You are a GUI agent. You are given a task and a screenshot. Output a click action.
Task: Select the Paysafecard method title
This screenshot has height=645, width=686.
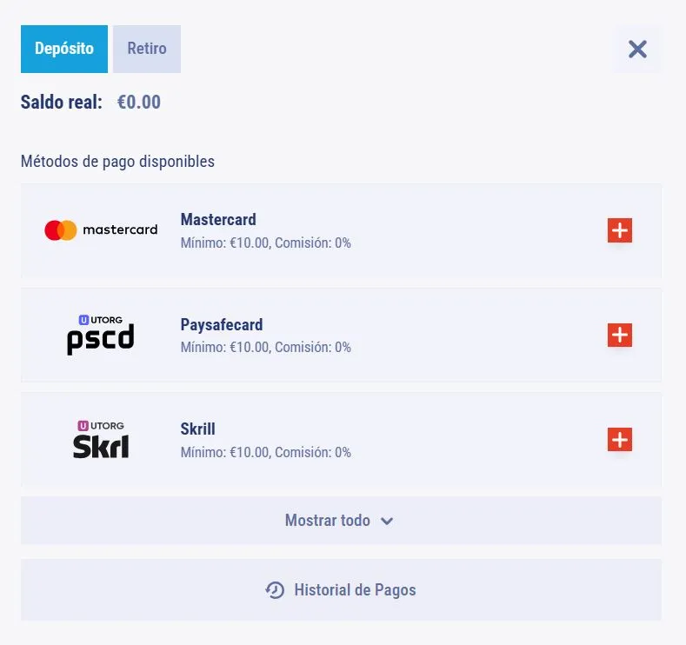(x=222, y=324)
